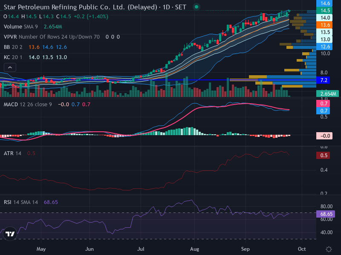Click the BB 20 2 indicator legend

13,47
